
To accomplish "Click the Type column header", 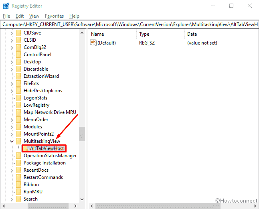I will (x=160, y=34).
